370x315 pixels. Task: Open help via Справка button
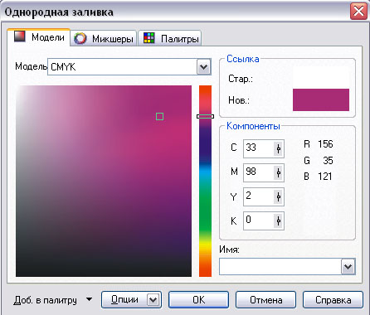click(x=333, y=299)
